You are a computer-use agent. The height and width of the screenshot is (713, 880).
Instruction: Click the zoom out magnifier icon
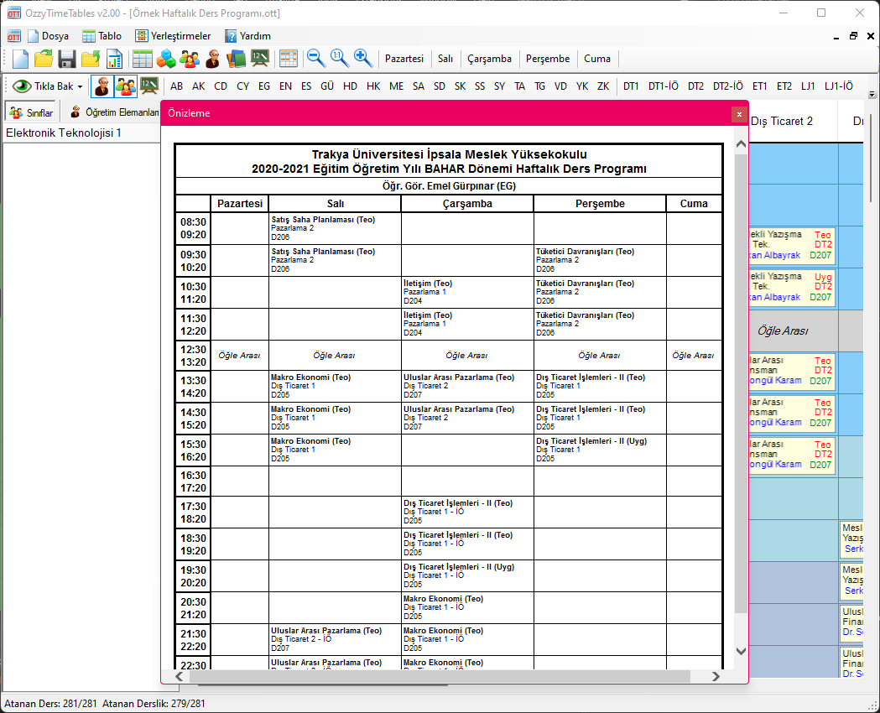(315, 59)
